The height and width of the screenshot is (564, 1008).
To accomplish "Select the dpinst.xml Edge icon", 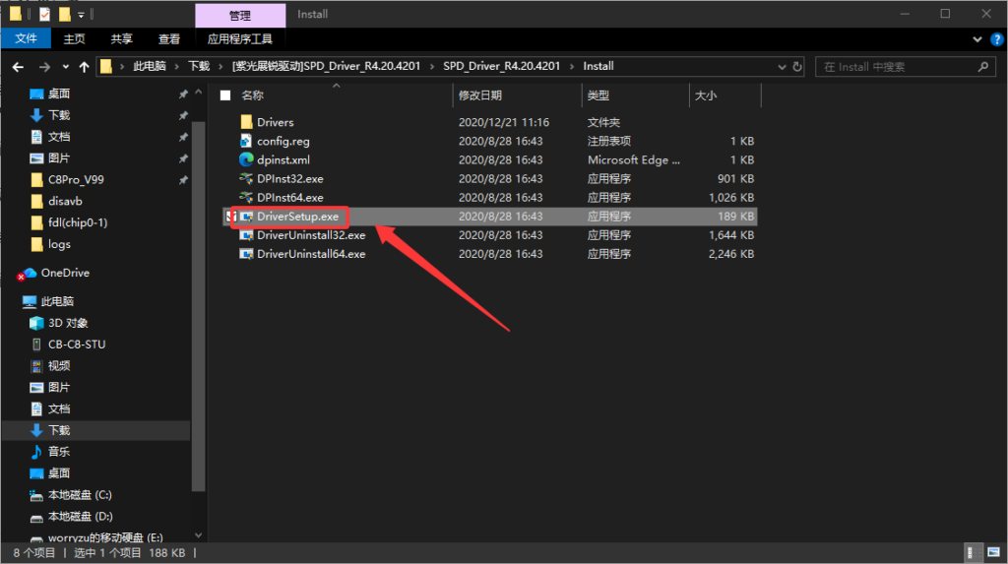I will 246,159.
